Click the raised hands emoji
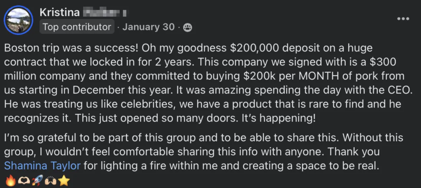Image resolution: width=421 pixels, height=188 pixels. 50,181
